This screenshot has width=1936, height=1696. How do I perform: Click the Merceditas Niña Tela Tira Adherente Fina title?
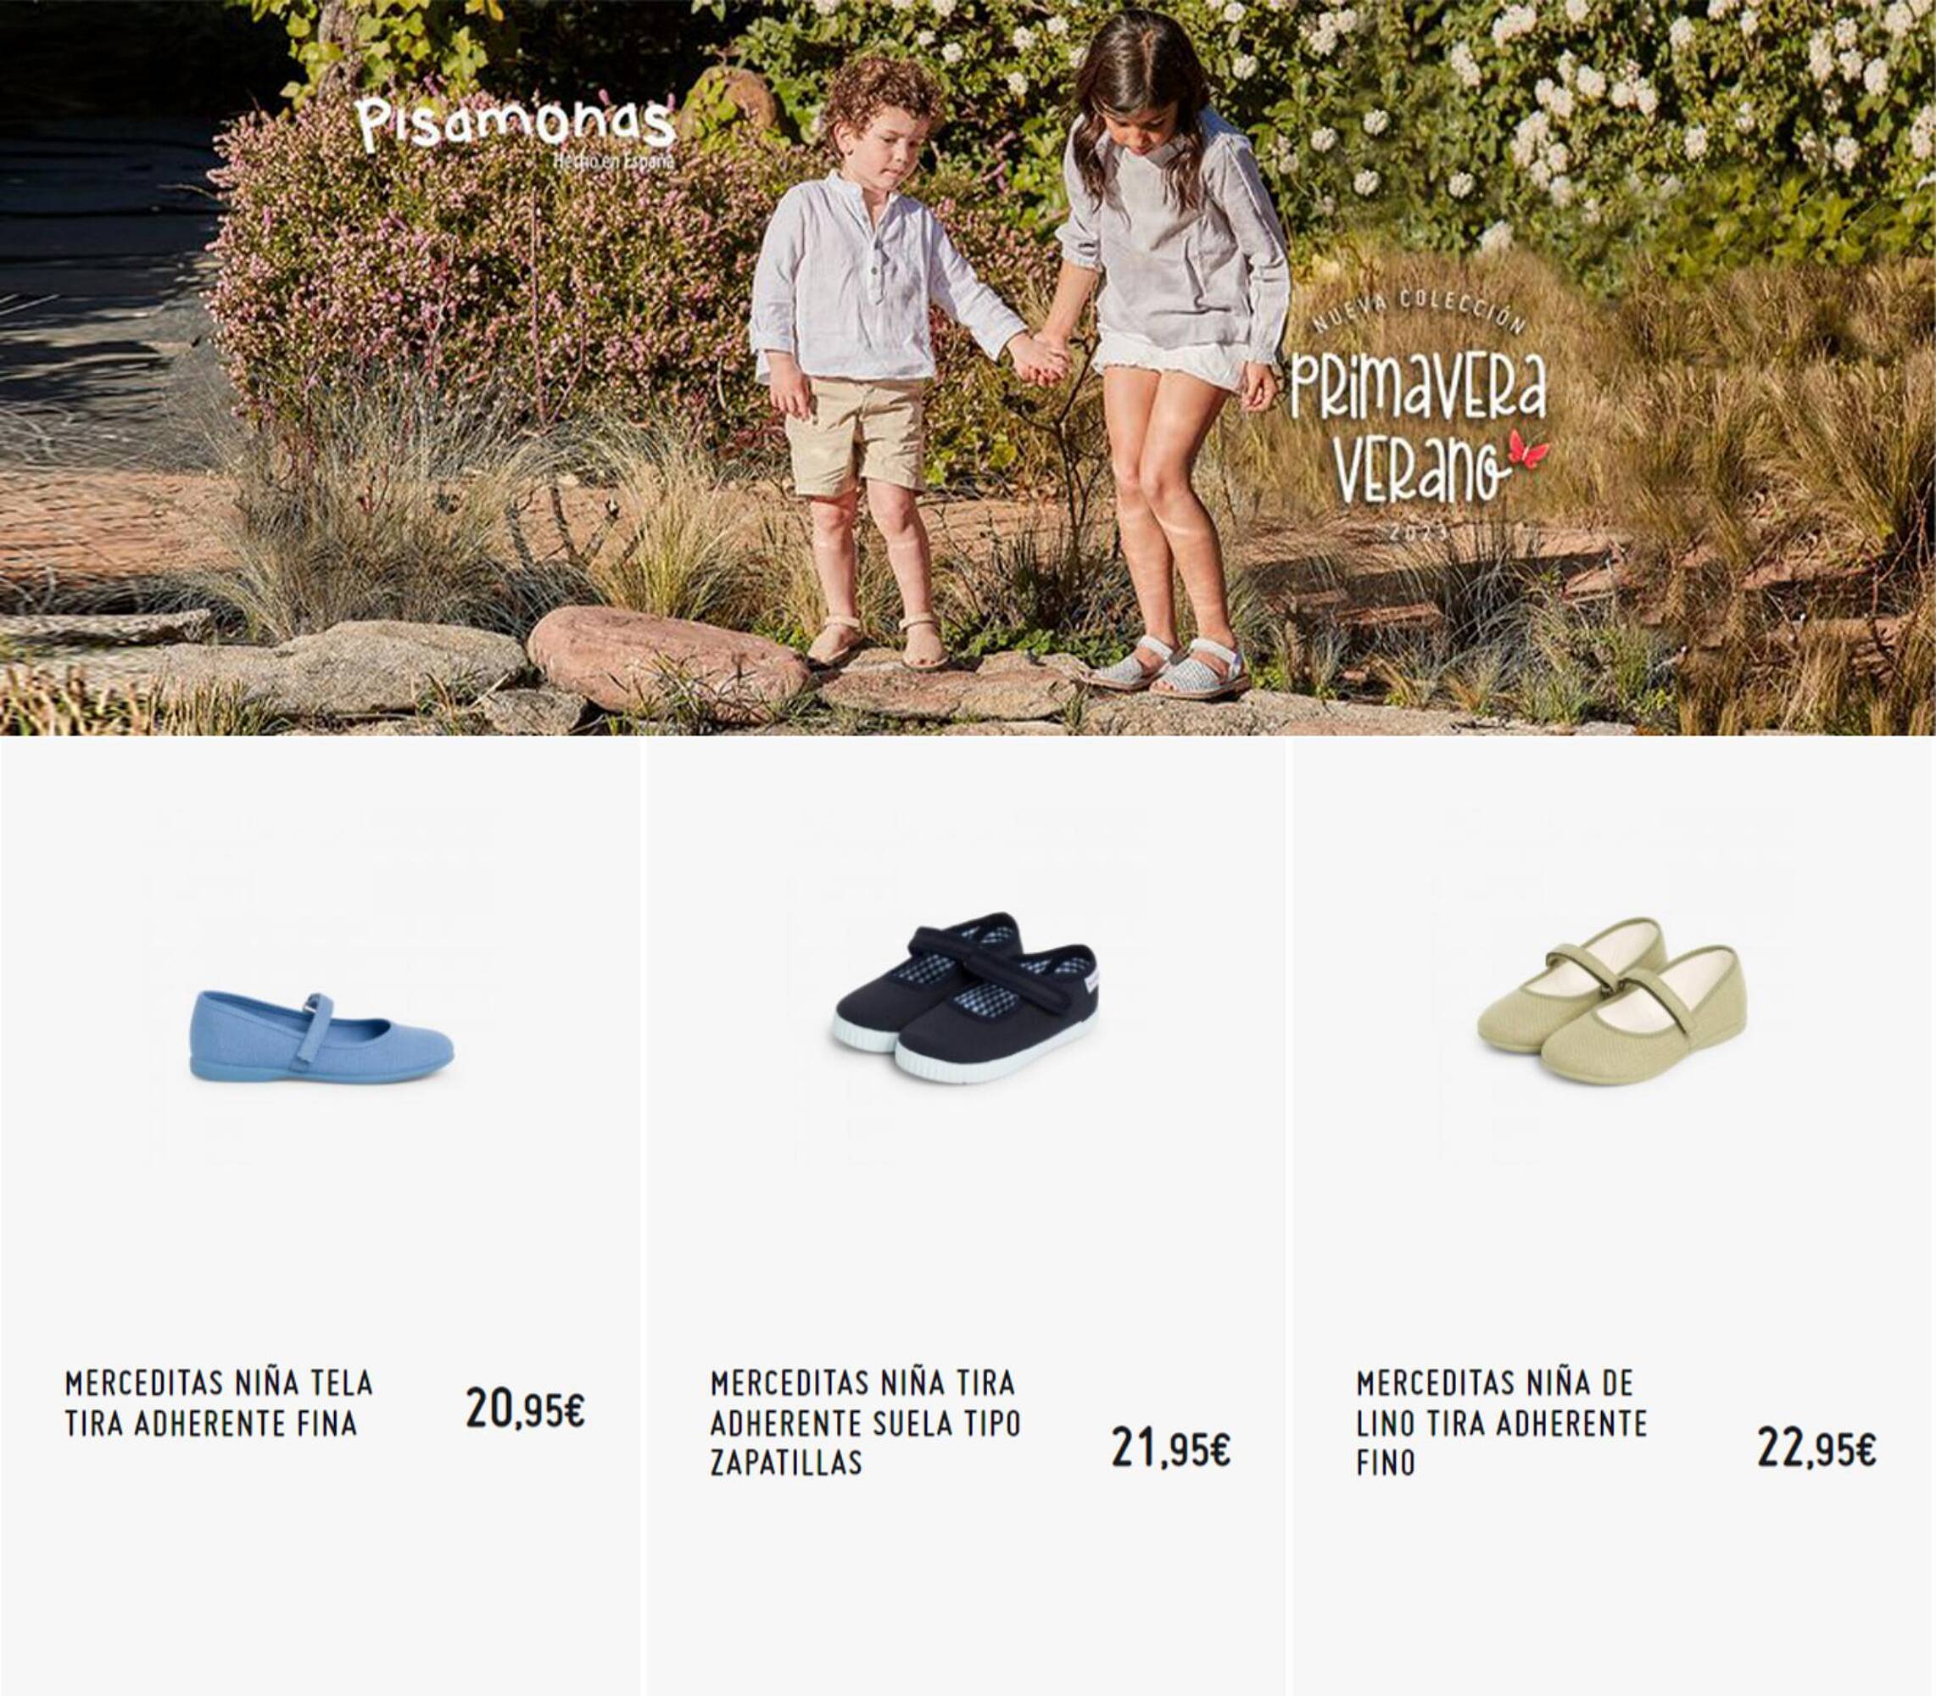[x=220, y=1403]
